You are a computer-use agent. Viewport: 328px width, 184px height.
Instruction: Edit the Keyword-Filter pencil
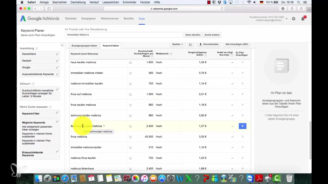[x=57, y=113]
